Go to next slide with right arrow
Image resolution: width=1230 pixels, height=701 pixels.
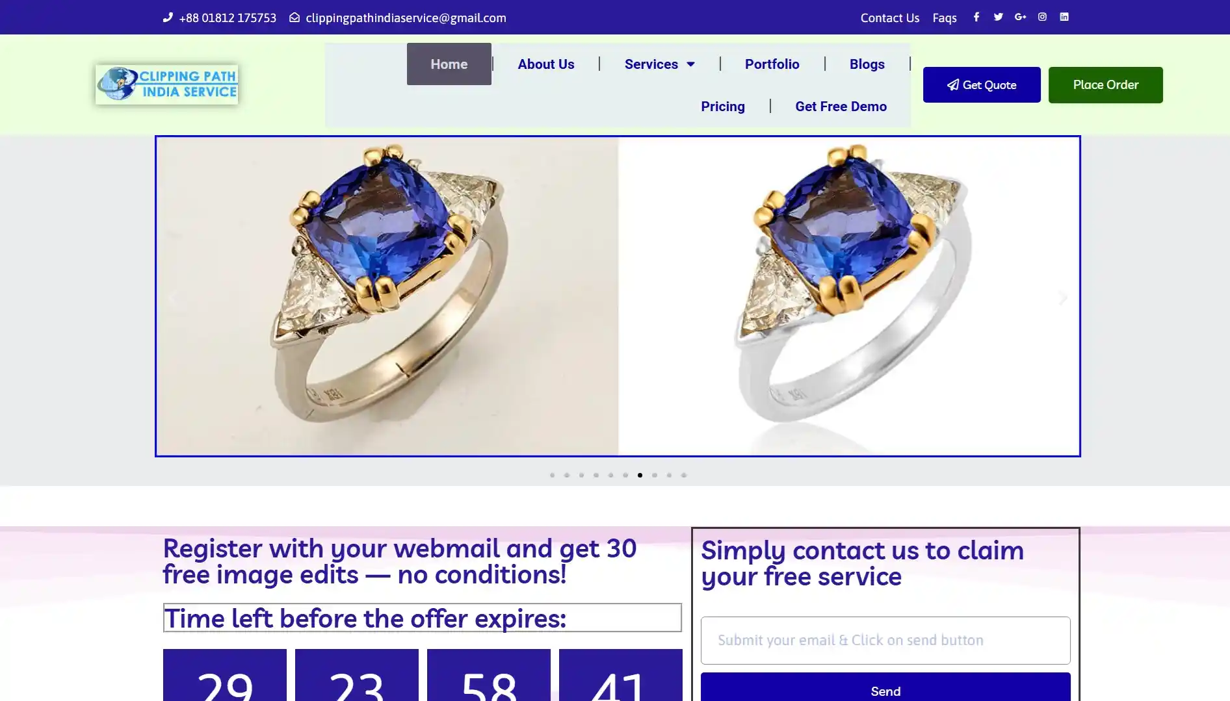coord(1063,298)
